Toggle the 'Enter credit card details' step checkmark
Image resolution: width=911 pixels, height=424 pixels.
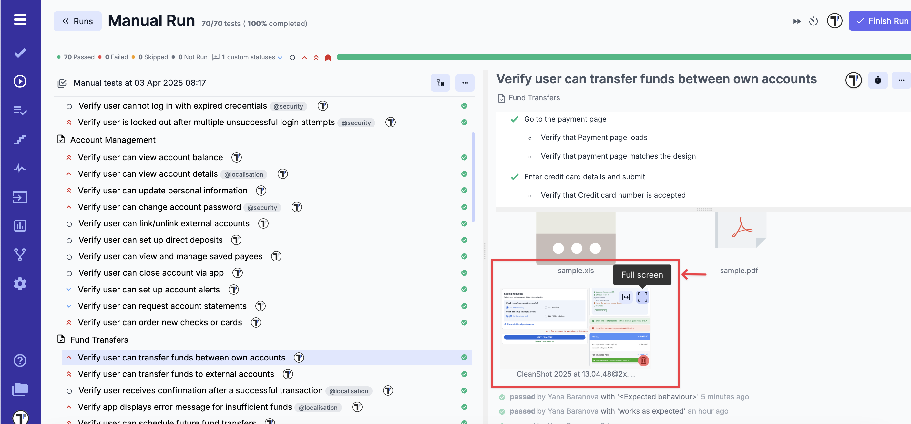point(515,177)
